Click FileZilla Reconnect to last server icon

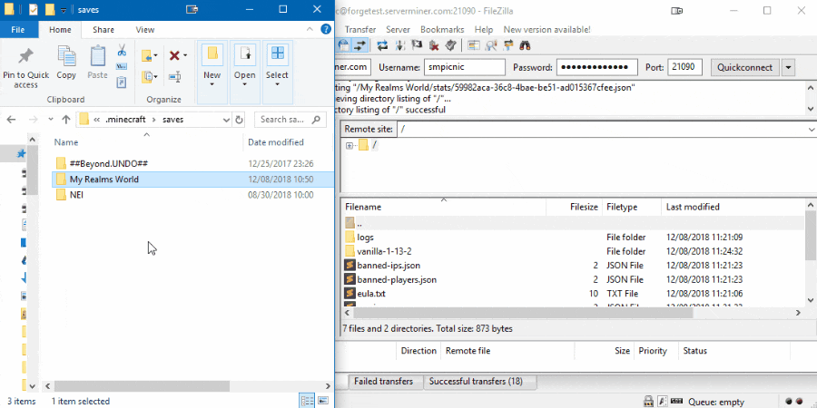pyautogui.click(x=450, y=45)
